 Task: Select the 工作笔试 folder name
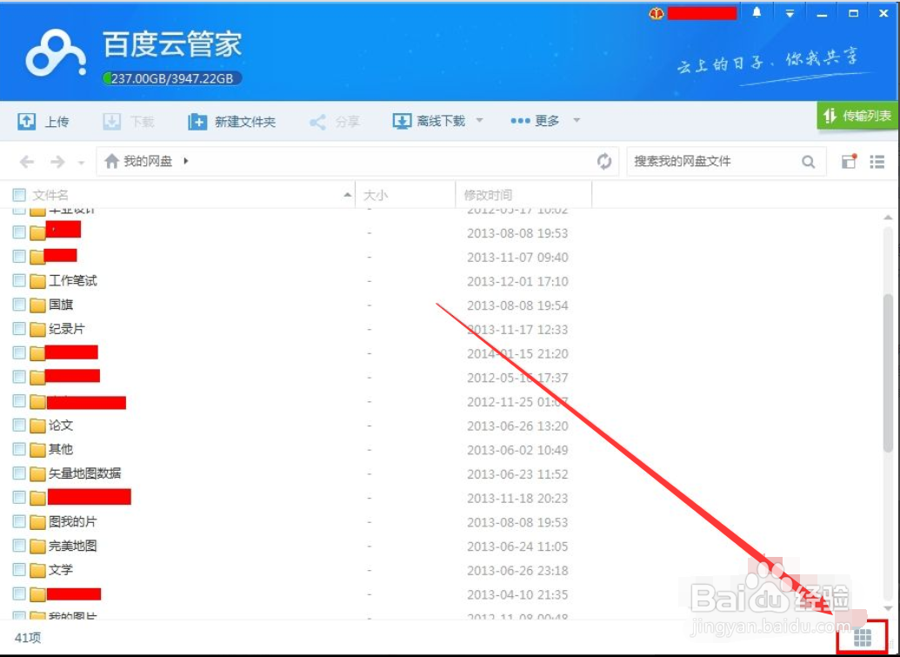73,281
